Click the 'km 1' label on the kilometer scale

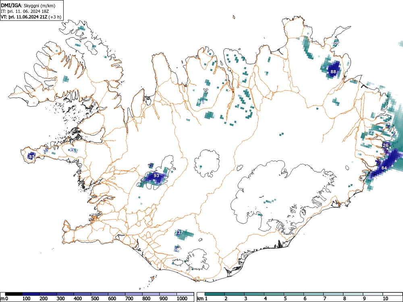(x=203, y=299)
